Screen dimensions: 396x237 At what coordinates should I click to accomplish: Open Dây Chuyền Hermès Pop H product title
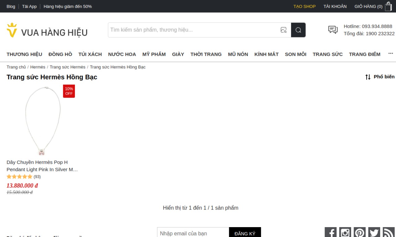pyautogui.click(x=42, y=166)
